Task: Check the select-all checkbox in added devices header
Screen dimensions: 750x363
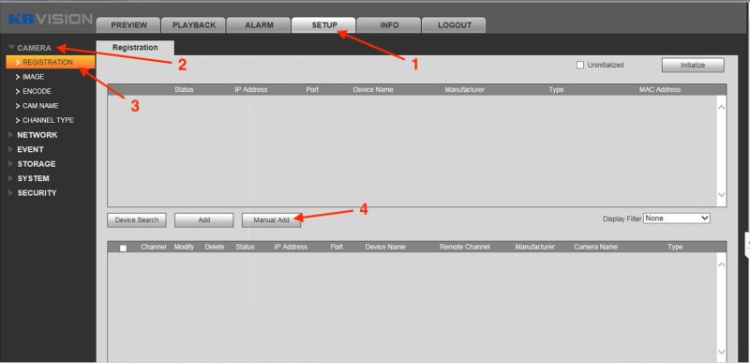Action: click(124, 248)
